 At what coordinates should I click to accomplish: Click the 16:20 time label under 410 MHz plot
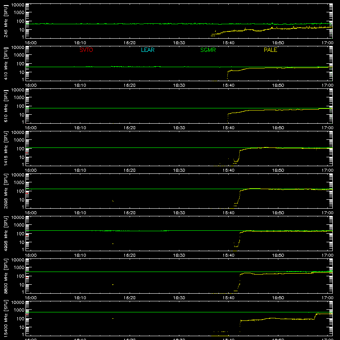coord(130,85)
